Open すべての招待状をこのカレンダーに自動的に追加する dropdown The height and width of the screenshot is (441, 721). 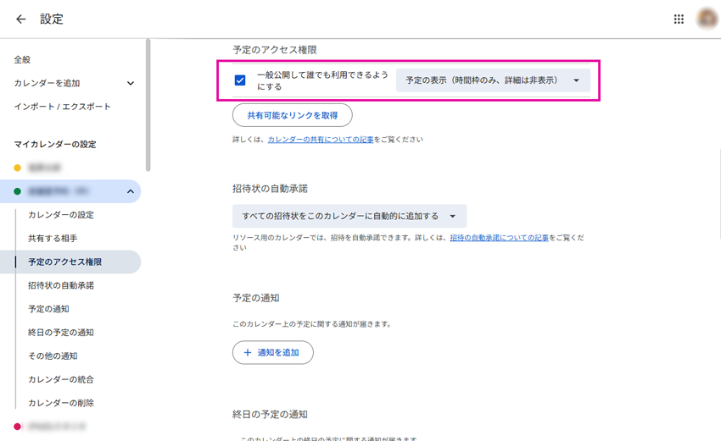click(x=349, y=216)
